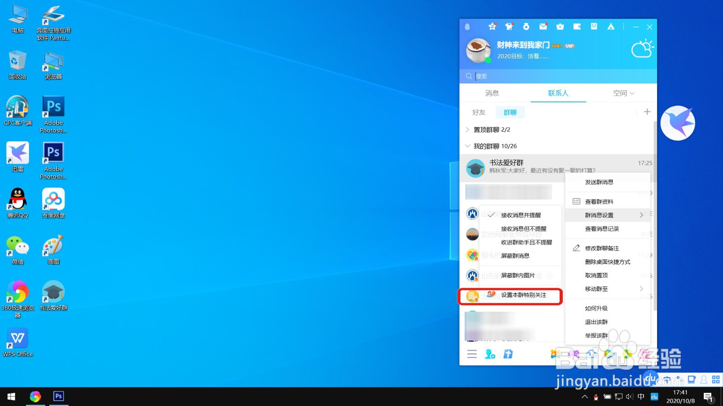Image resolution: width=723 pixels, height=406 pixels.
Task: Click the volume icon in system tray
Action: 629,397
